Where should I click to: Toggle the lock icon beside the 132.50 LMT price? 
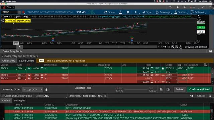163,68
